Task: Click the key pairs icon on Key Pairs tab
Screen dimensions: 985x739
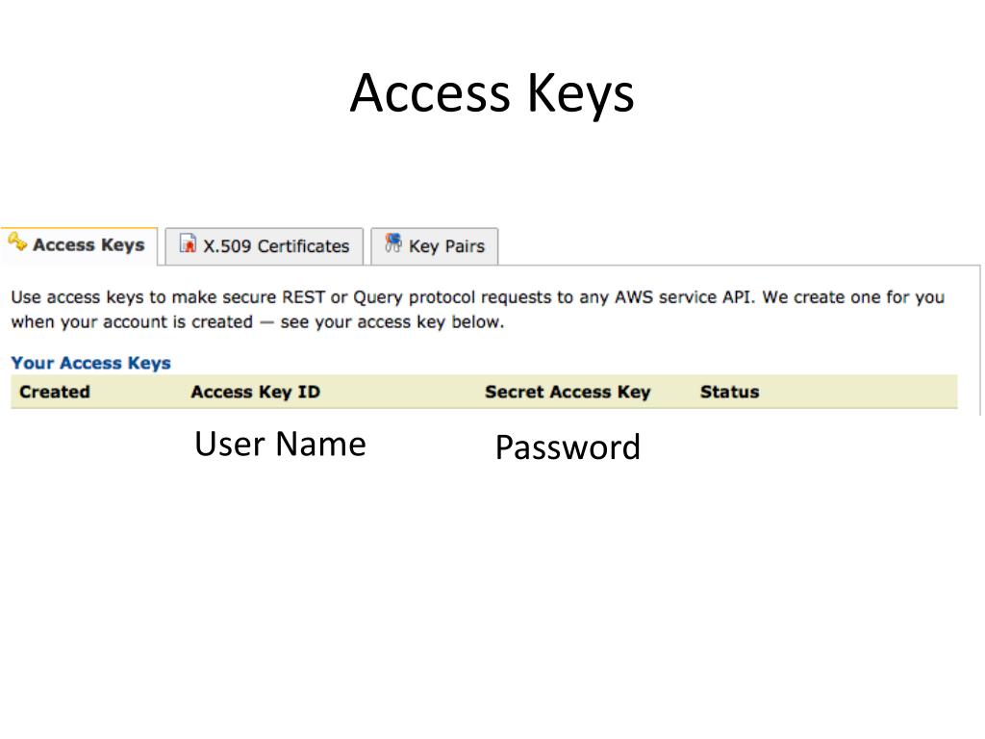Action: click(x=393, y=243)
